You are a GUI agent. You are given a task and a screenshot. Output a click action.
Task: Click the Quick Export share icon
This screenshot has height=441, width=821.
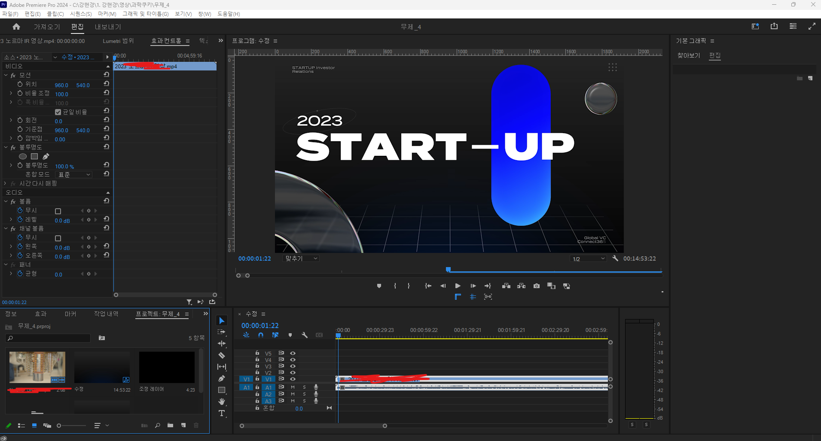click(774, 26)
